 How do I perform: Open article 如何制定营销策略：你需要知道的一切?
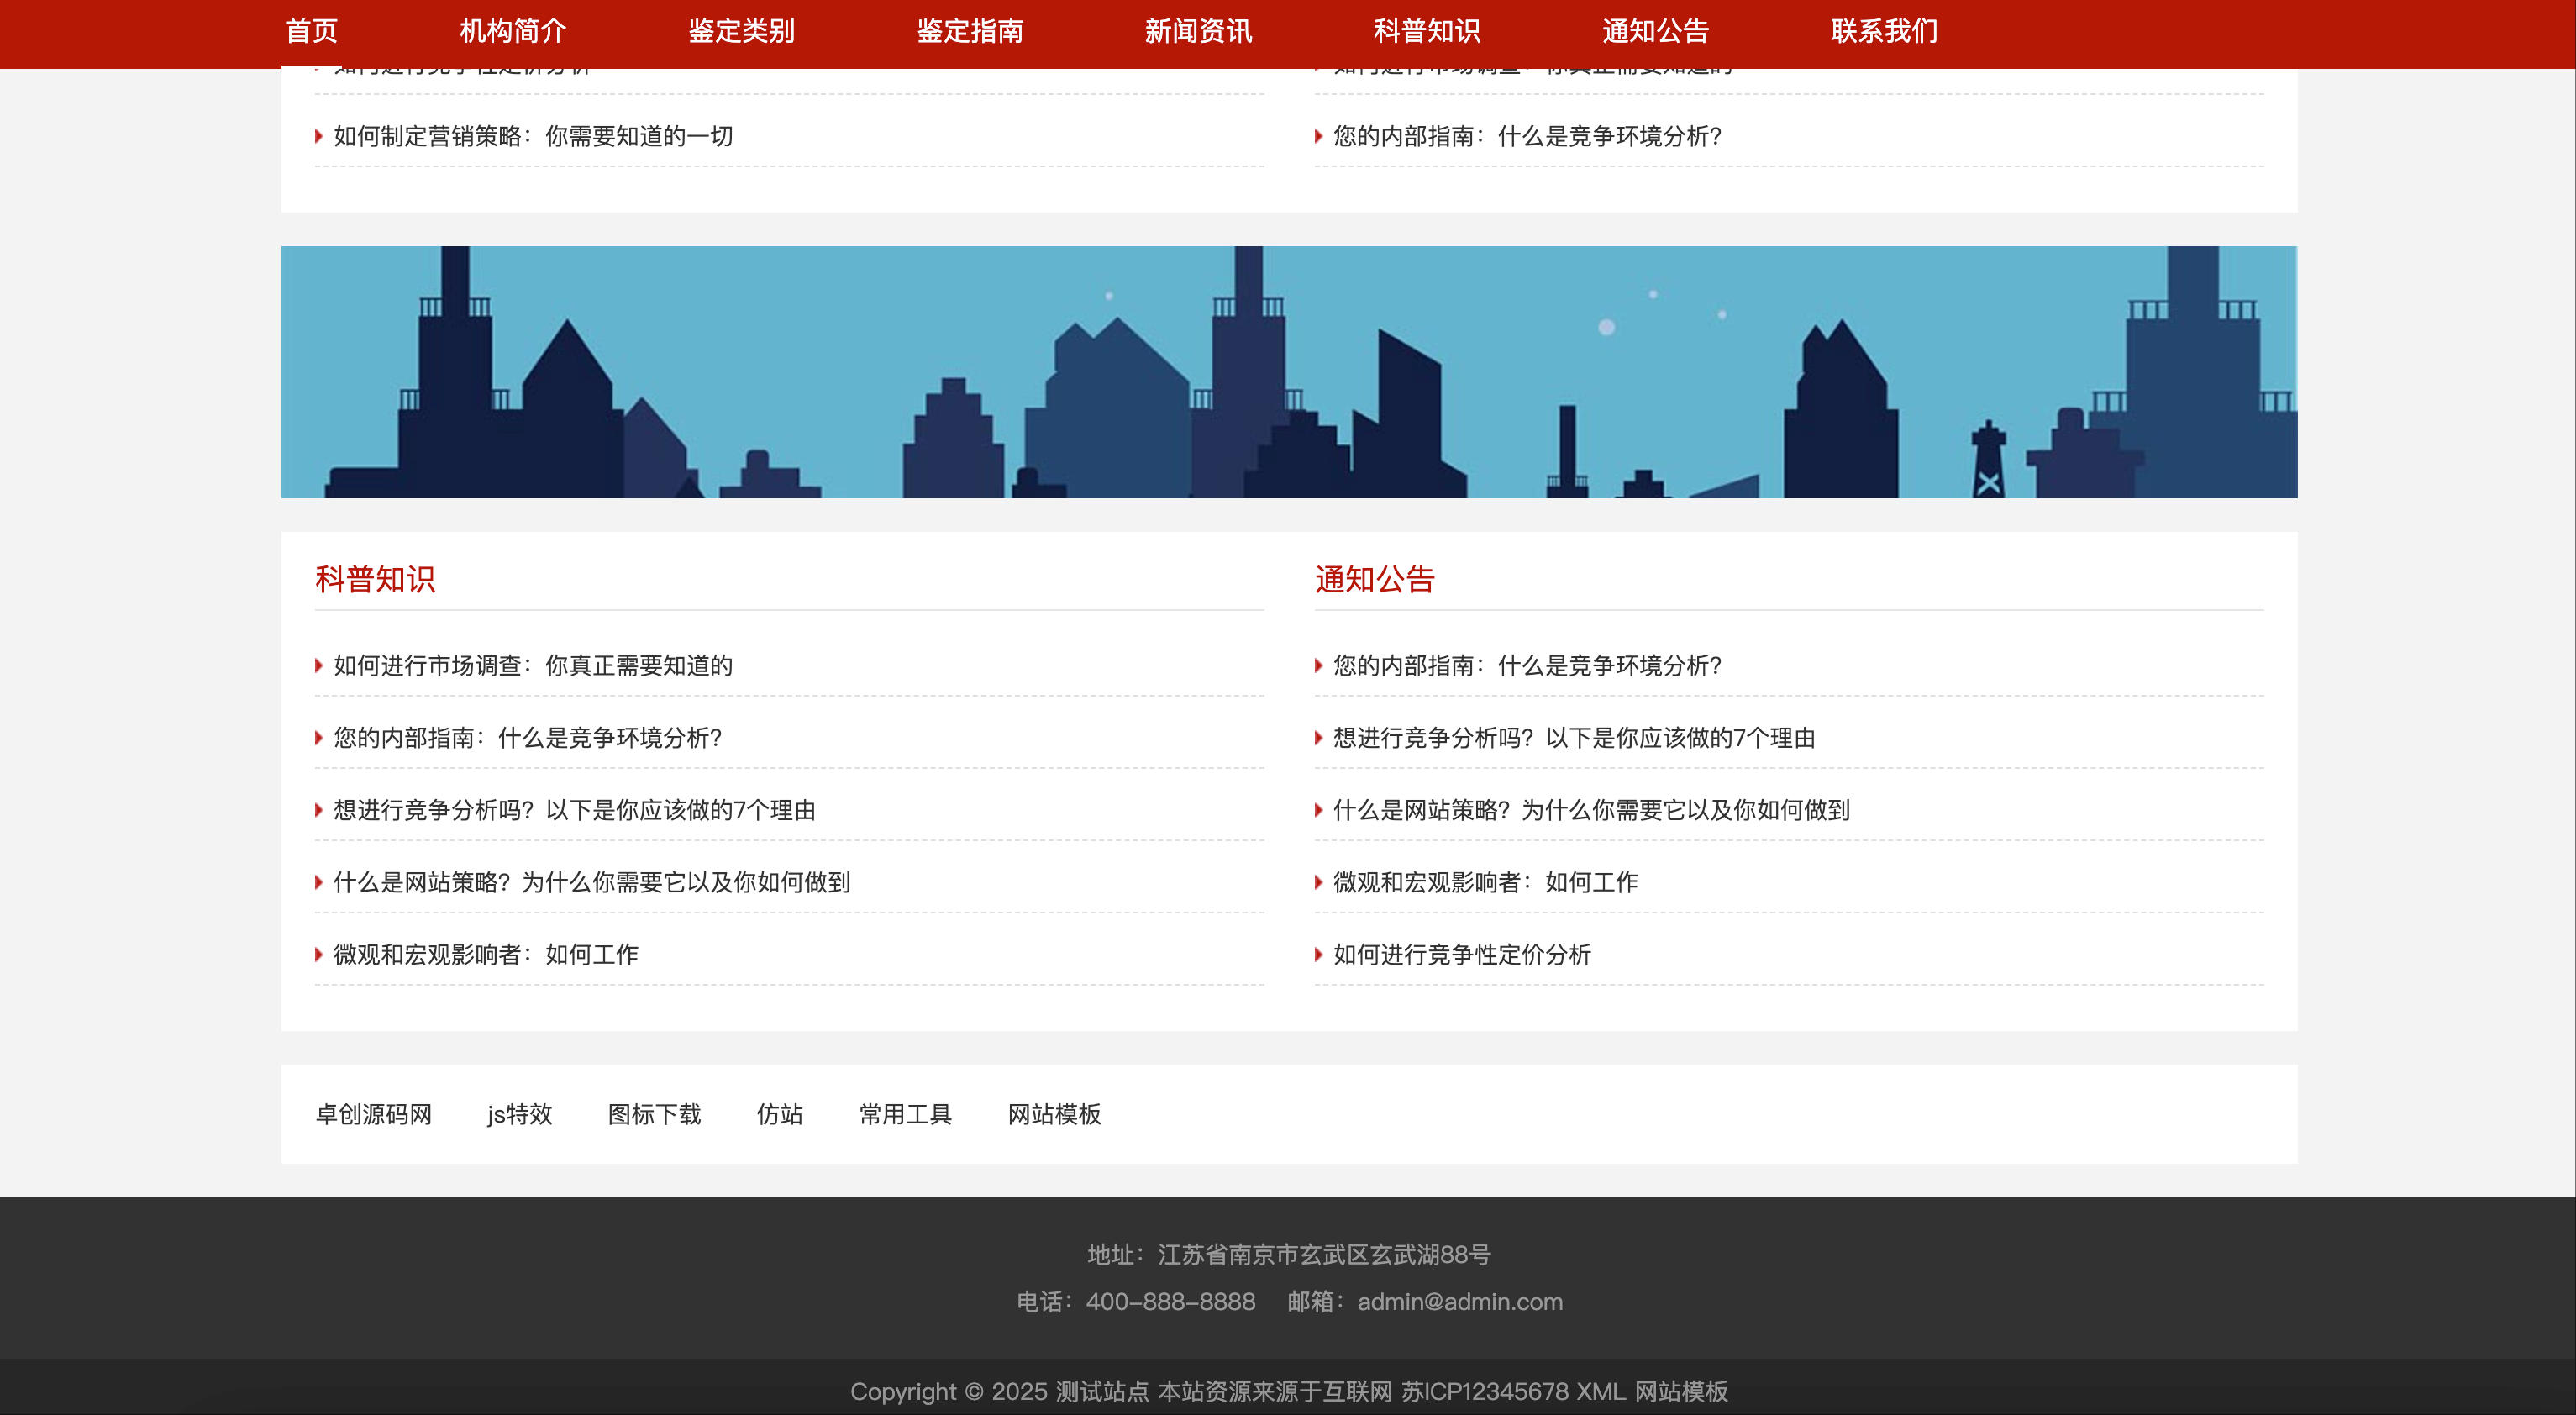533,136
